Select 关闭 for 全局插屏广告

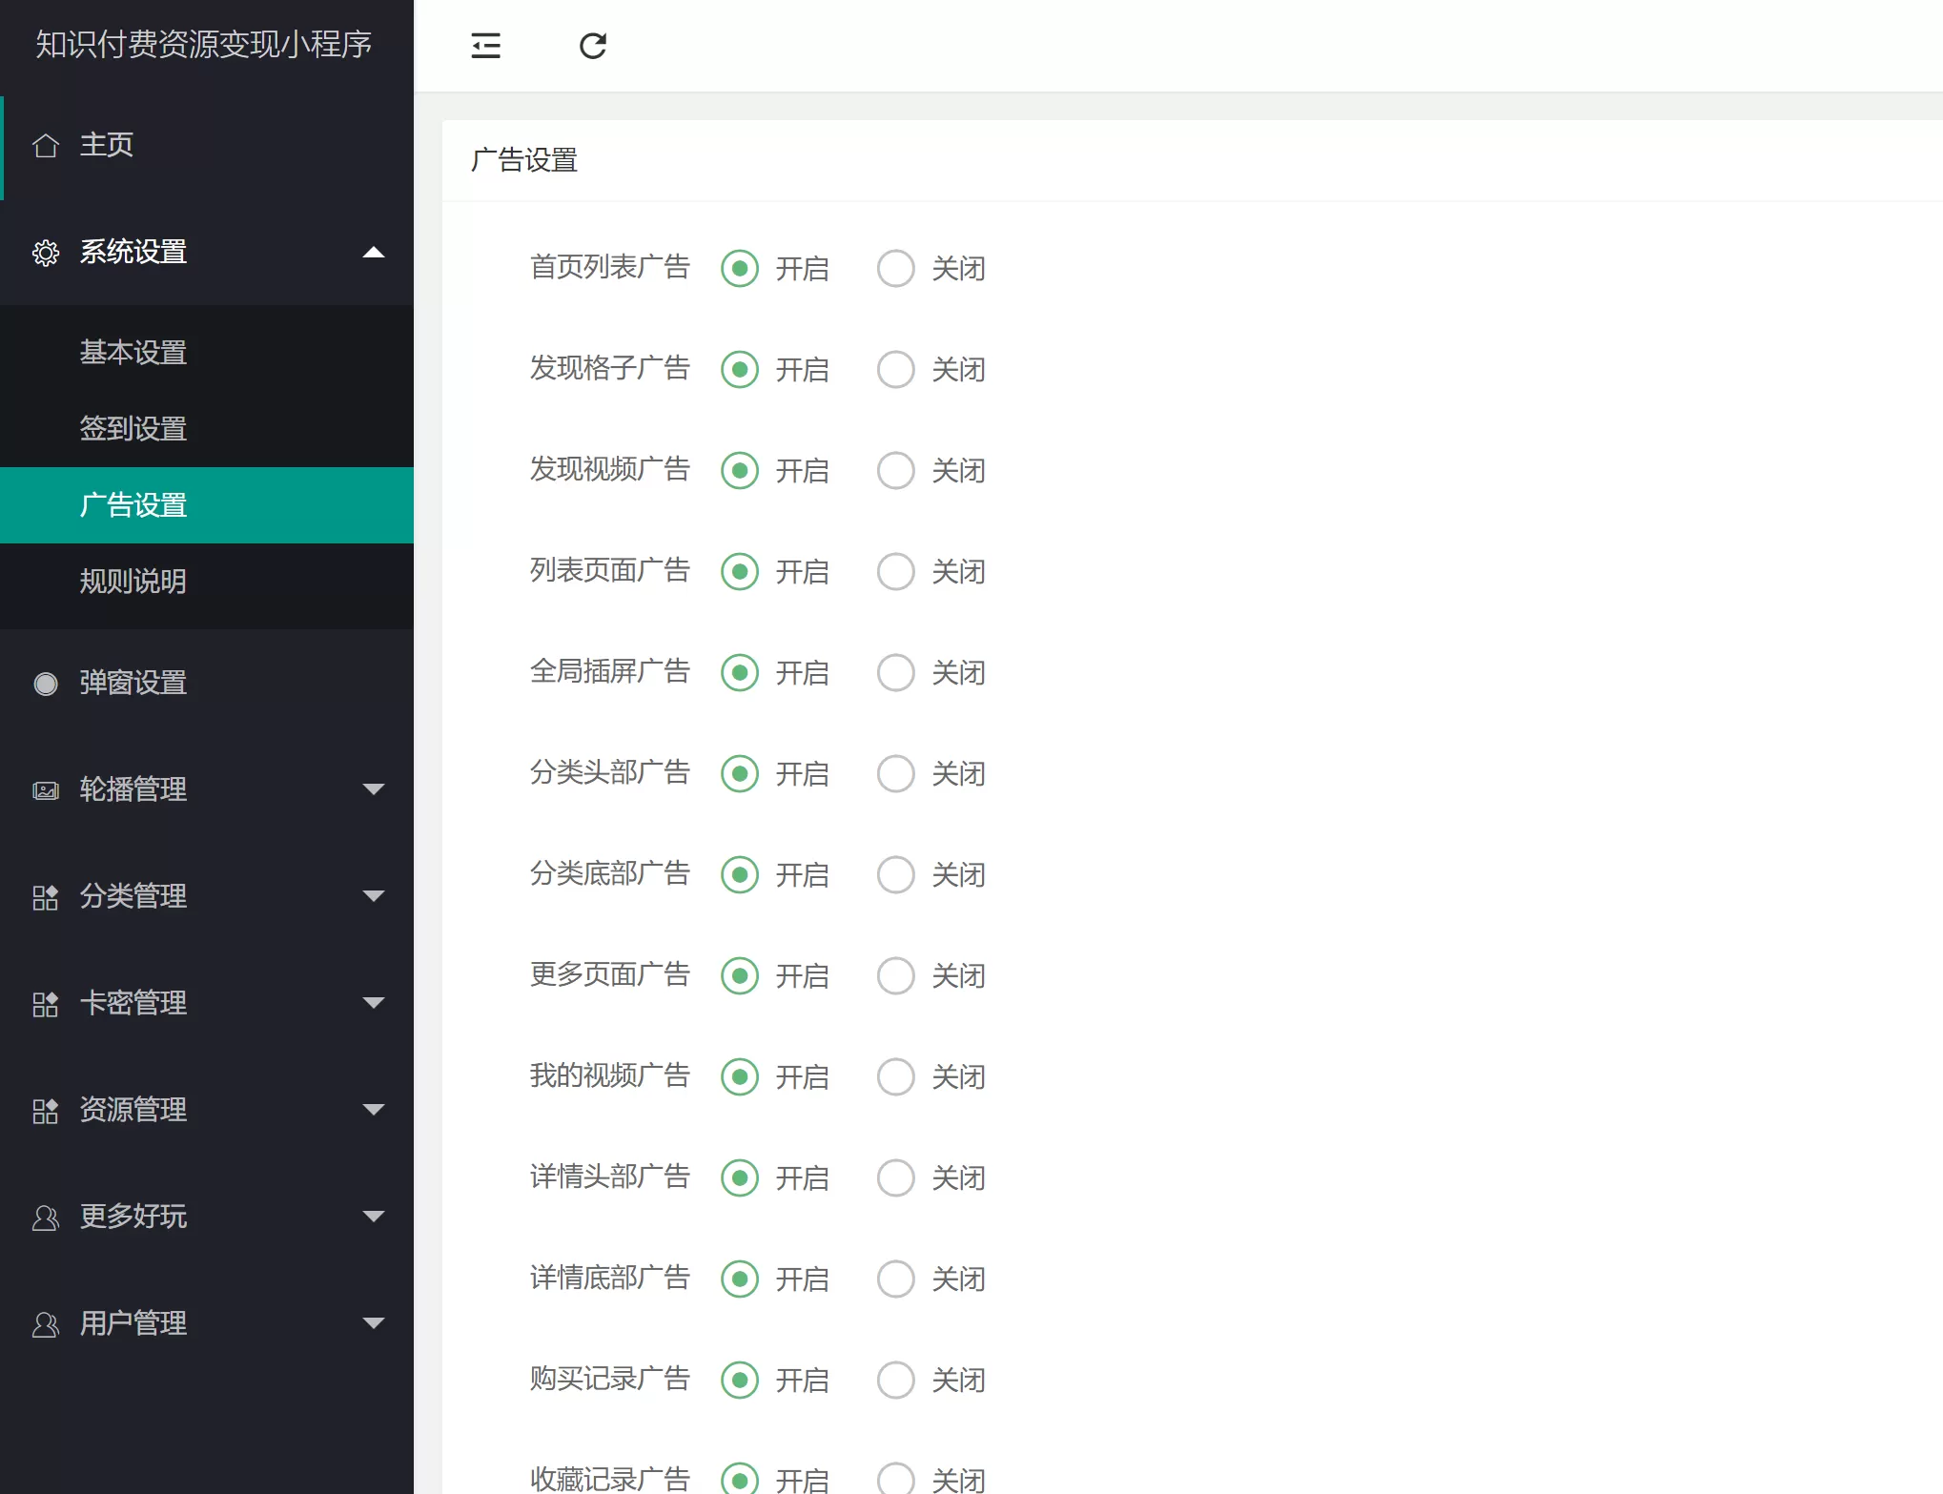click(x=895, y=673)
